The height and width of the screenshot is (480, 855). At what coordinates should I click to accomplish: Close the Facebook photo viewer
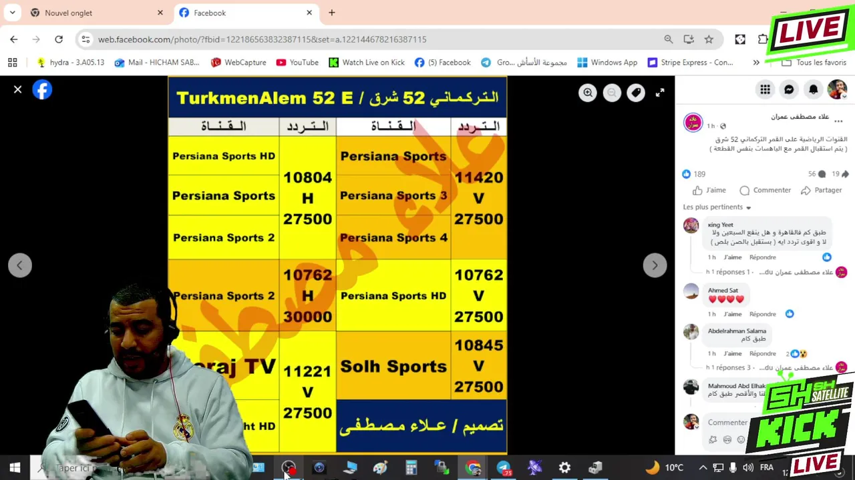coord(18,89)
